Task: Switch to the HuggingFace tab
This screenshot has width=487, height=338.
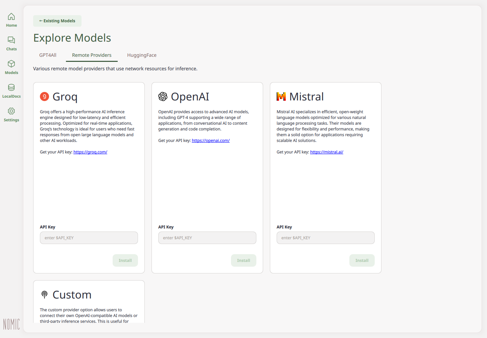Action: click(x=142, y=55)
